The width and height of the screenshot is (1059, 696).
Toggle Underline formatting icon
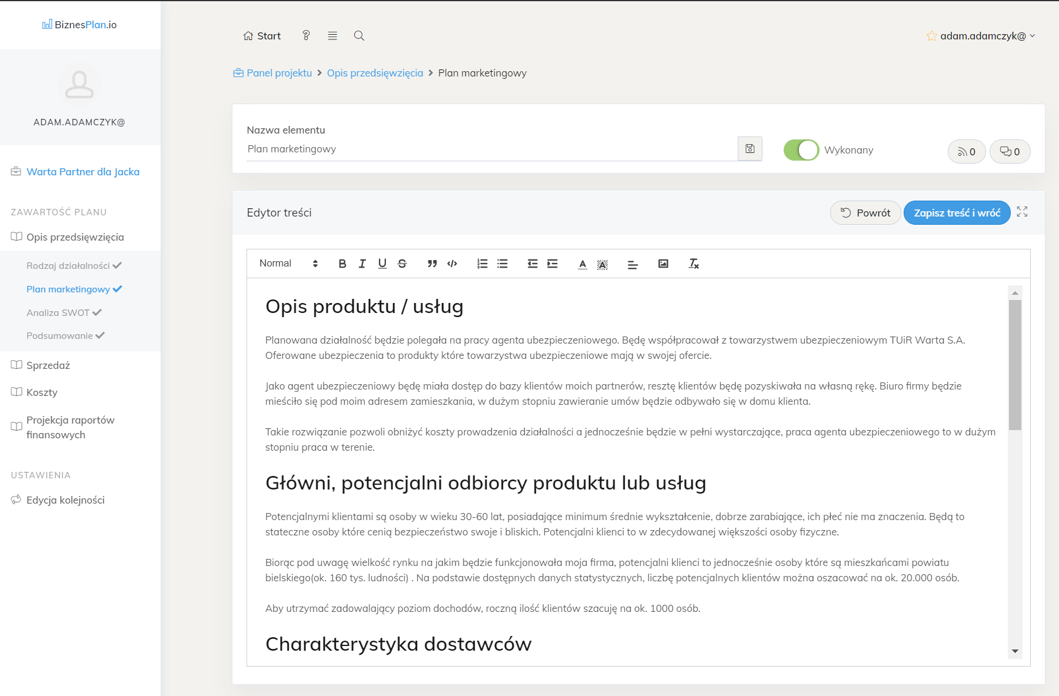tap(382, 264)
